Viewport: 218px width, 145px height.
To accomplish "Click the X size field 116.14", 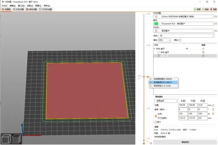I will coord(183,118).
